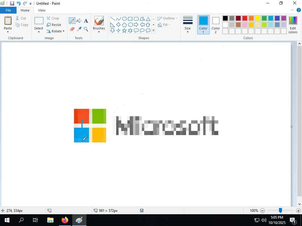Activate Color 2 selector
This screenshot has height=226, width=302.
(216, 25)
